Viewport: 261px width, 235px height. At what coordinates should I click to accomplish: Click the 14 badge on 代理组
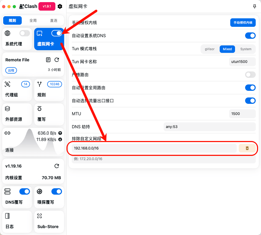25,84
